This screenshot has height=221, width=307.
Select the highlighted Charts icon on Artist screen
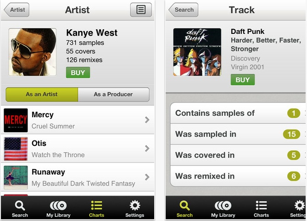[96, 209]
